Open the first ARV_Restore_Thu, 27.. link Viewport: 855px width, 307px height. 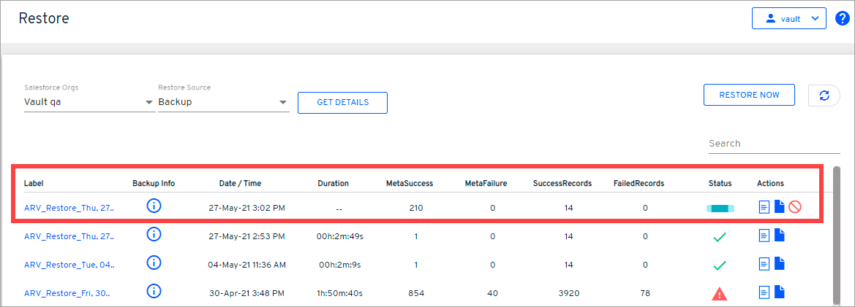[x=69, y=208]
